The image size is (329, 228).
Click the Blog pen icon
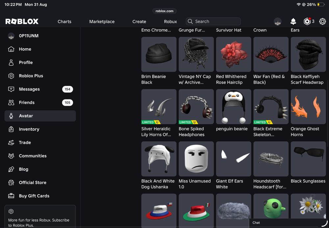coord(11,169)
